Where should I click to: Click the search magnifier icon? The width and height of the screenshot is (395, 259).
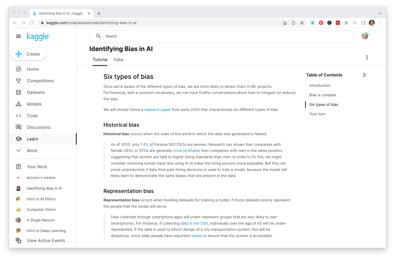tap(98, 36)
